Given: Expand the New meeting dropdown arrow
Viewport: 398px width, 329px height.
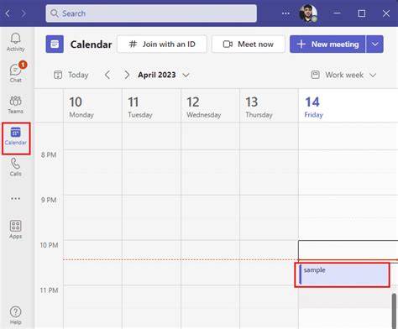Looking at the screenshot, I should pyautogui.click(x=374, y=44).
